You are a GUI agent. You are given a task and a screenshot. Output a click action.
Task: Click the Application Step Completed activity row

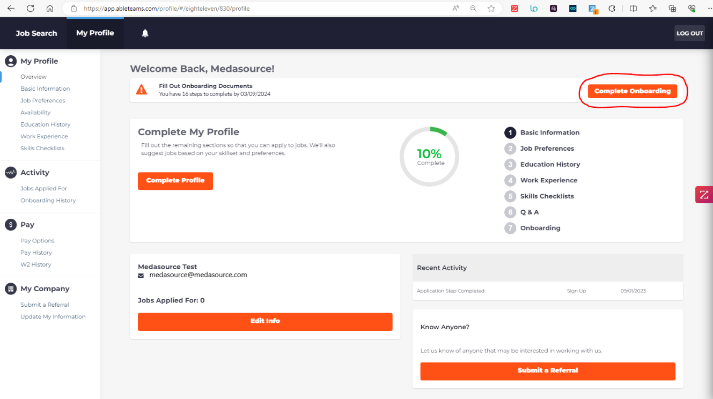click(548, 291)
